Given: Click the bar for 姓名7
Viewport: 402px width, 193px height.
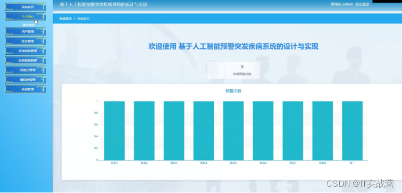Looking at the screenshot, I should click(293, 131).
